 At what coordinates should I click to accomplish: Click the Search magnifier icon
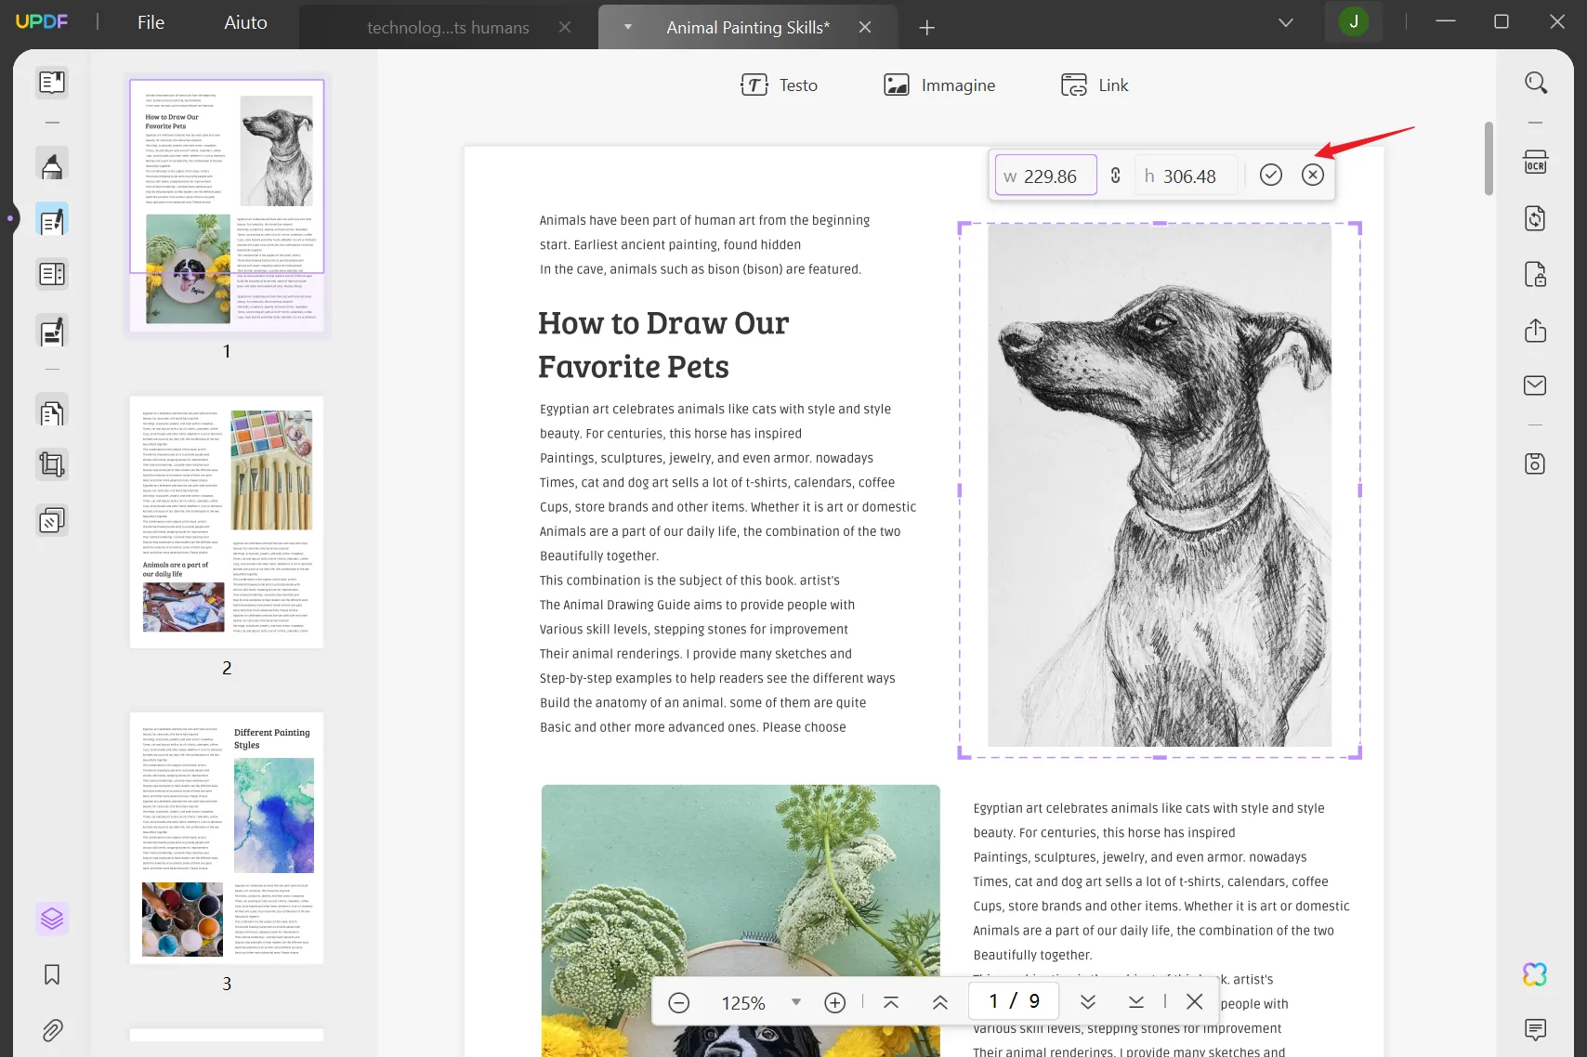coord(1536,83)
